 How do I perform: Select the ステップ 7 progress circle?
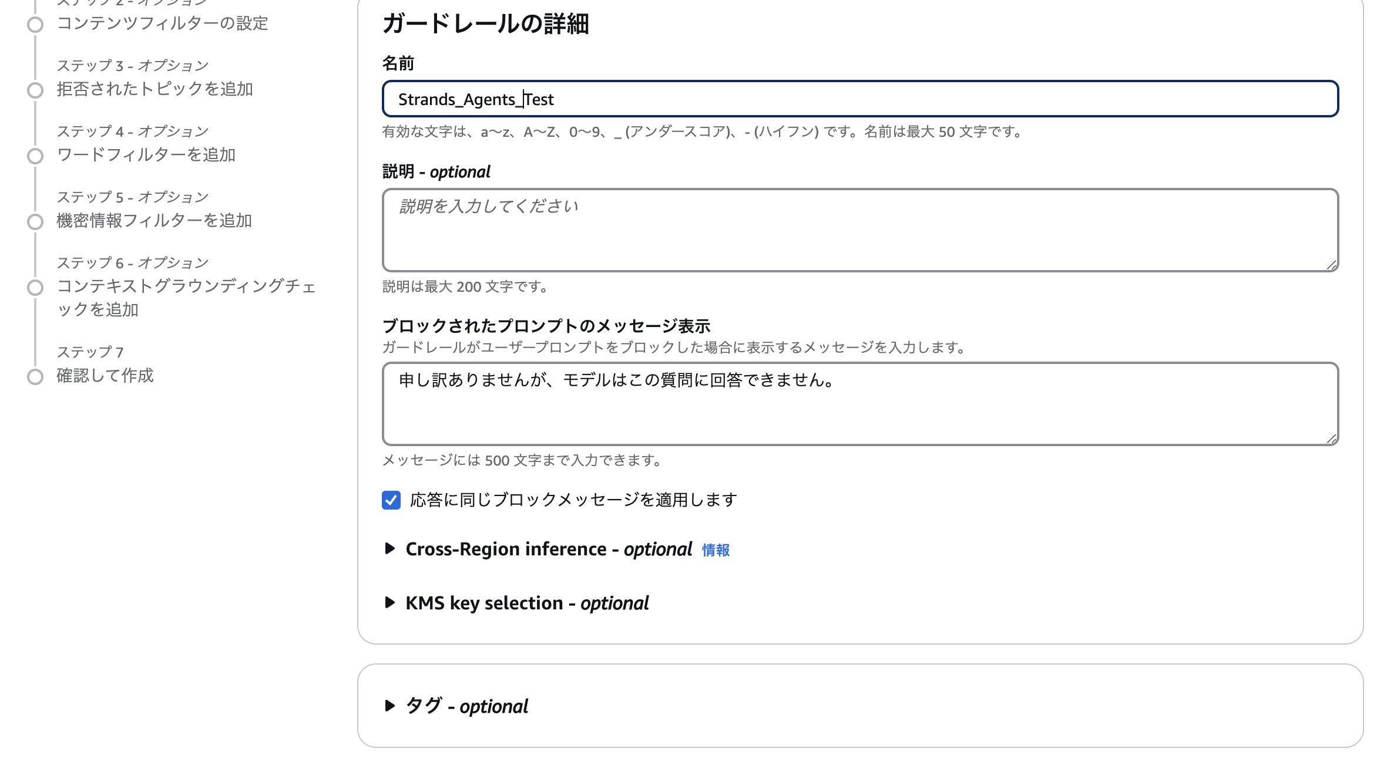35,376
